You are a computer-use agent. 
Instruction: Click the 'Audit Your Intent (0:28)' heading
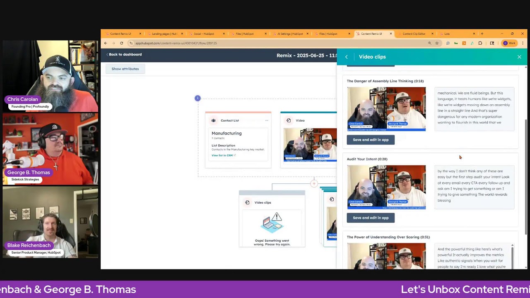367,159
